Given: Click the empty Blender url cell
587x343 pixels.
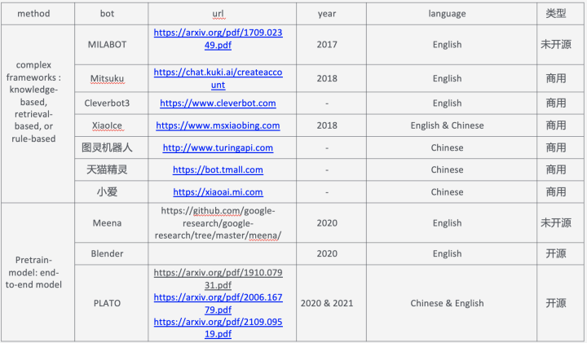Looking at the screenshot, I should click(x=222, y=253).
